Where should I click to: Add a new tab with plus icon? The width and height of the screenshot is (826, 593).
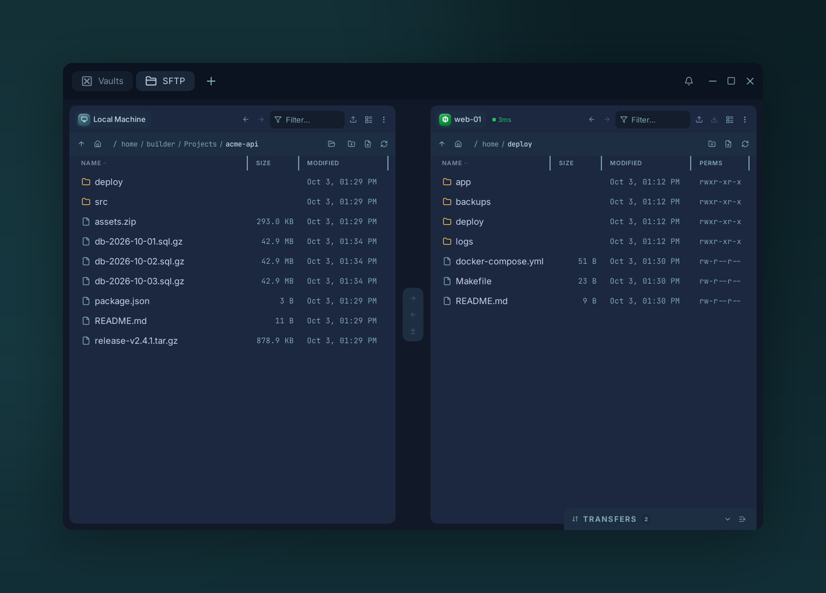click(x=211, y=81)
